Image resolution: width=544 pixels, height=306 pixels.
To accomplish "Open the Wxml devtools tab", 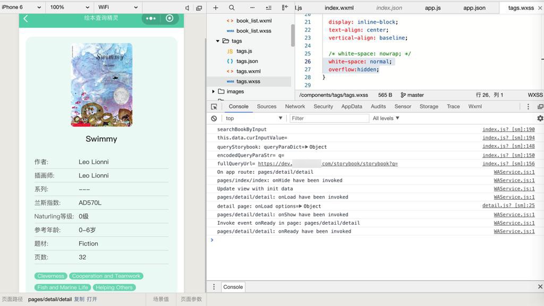I will (x=475, y=106).
